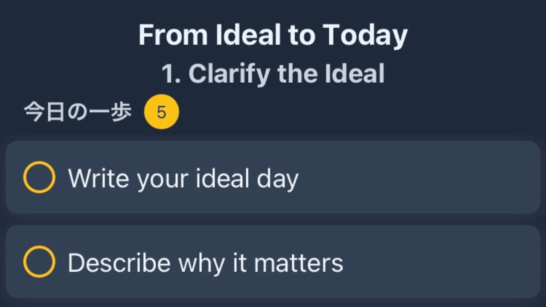The height and width of the screenshot is (307, 546).
Task: Click the dark gap between the two task cards
Action: click(x=273, y=219)
